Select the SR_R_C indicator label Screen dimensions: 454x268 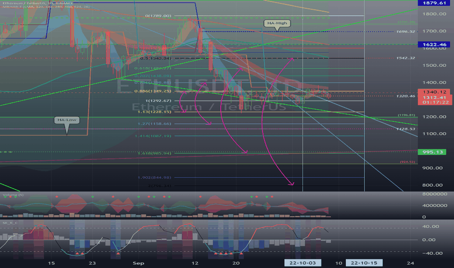coord(10,223)
